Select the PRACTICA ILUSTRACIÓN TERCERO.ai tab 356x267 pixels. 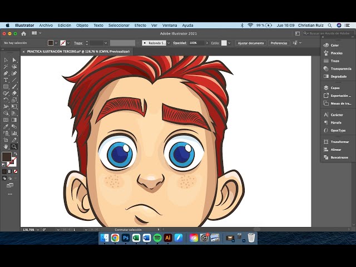pos(78,52)
